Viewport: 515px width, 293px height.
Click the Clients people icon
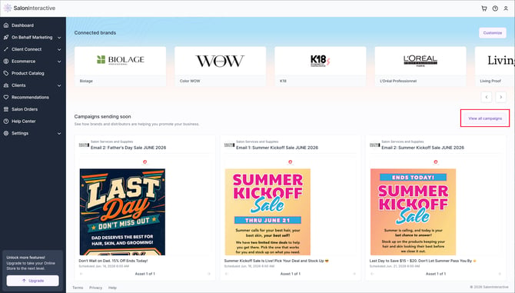[x=6, y=85]
